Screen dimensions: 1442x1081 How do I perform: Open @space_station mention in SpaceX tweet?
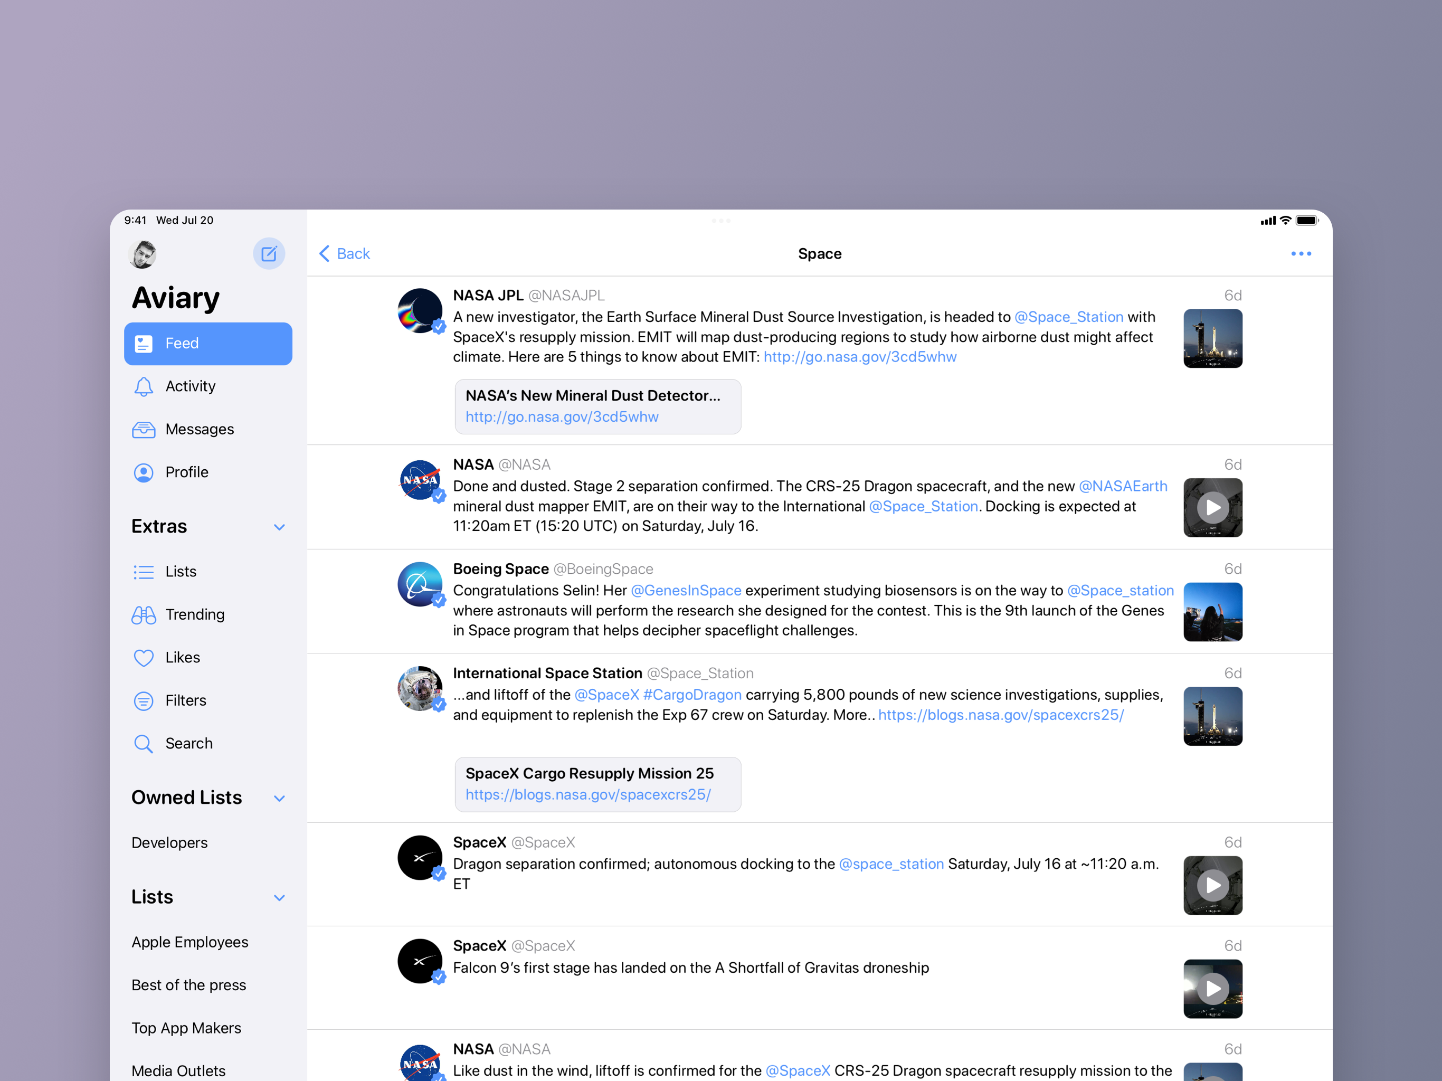tap(891, 865)
